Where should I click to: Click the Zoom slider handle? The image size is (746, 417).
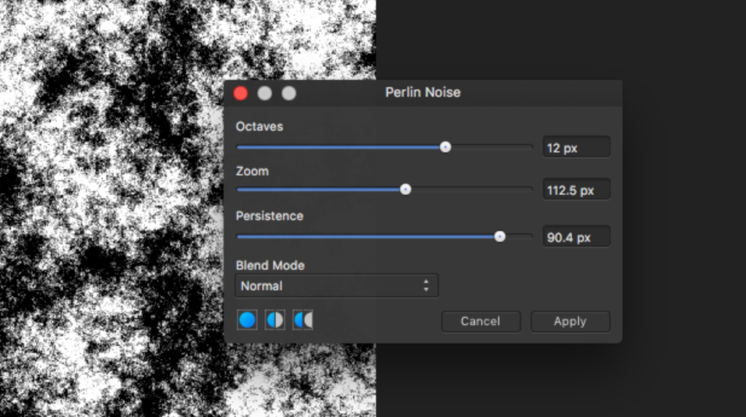(x=405, y=190)
